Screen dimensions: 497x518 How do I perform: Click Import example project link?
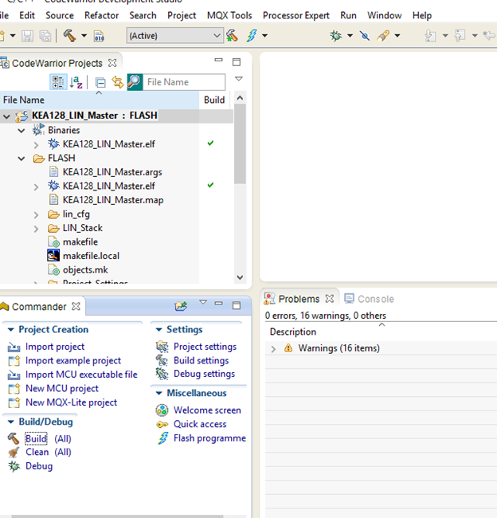coord(73,360)
